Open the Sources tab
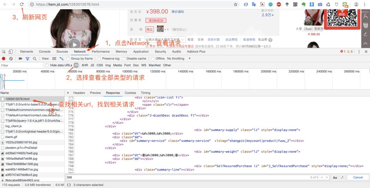Image resolution: width=370 pixels, height=188 pixels. pos(62,51)
